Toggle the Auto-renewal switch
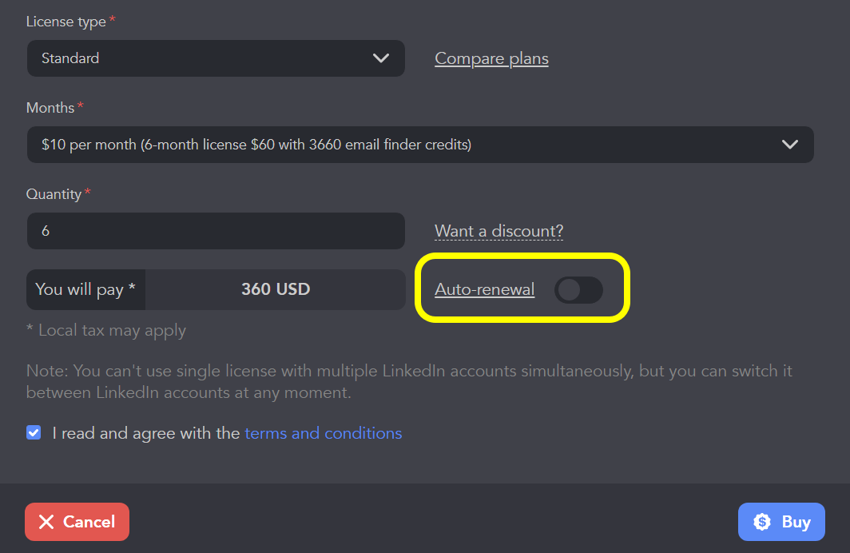Screen dimensions: 850x553 (578, 290)
